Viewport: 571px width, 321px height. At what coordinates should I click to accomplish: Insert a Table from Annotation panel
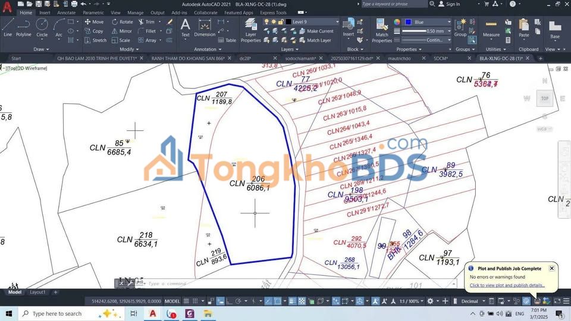[227, 40]
